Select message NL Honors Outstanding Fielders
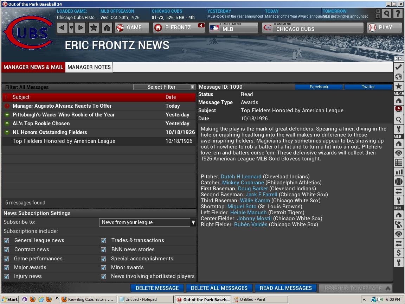 coord(99,132)
